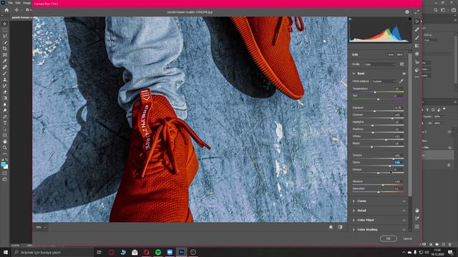This screenshot has height=257, width=458.
Task: Toggle Color Grading panel visibility eye
Action: pos(404,230)
